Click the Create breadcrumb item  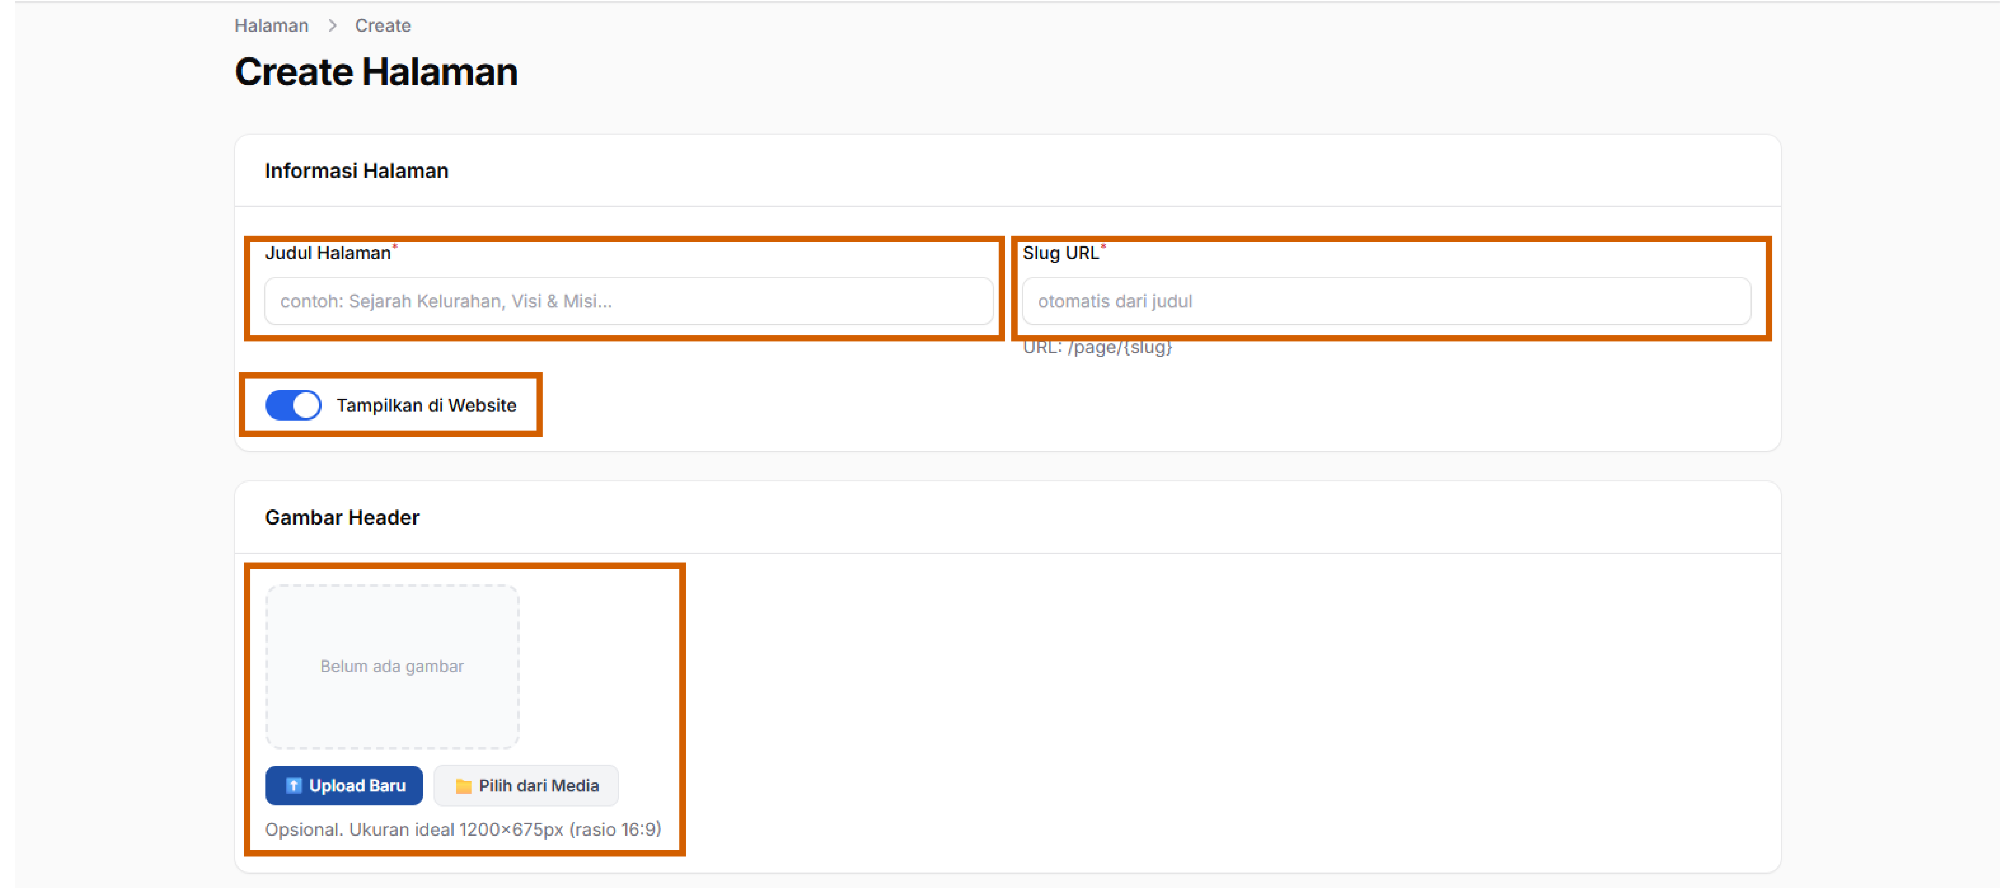[x=382, y=26]
